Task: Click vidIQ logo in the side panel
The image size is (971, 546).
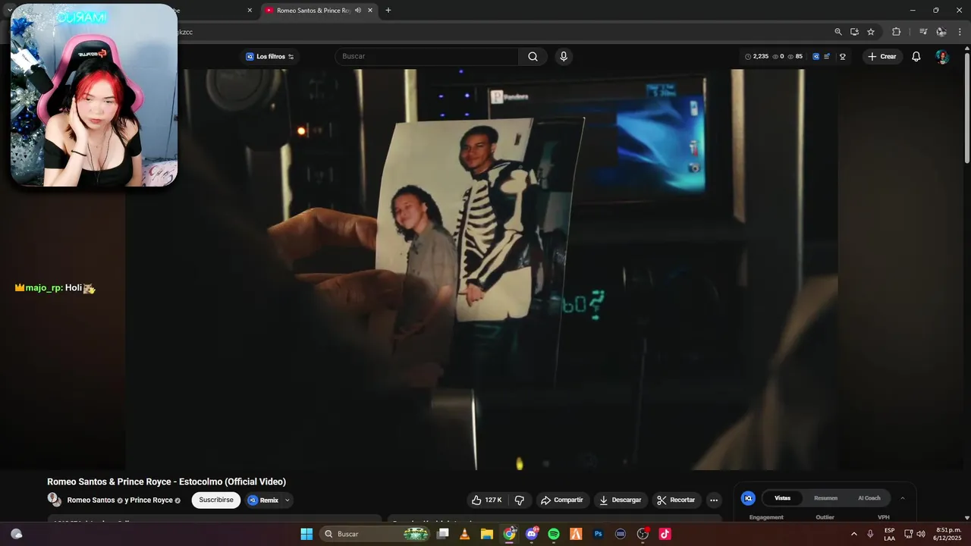Action: pos(748,498)
